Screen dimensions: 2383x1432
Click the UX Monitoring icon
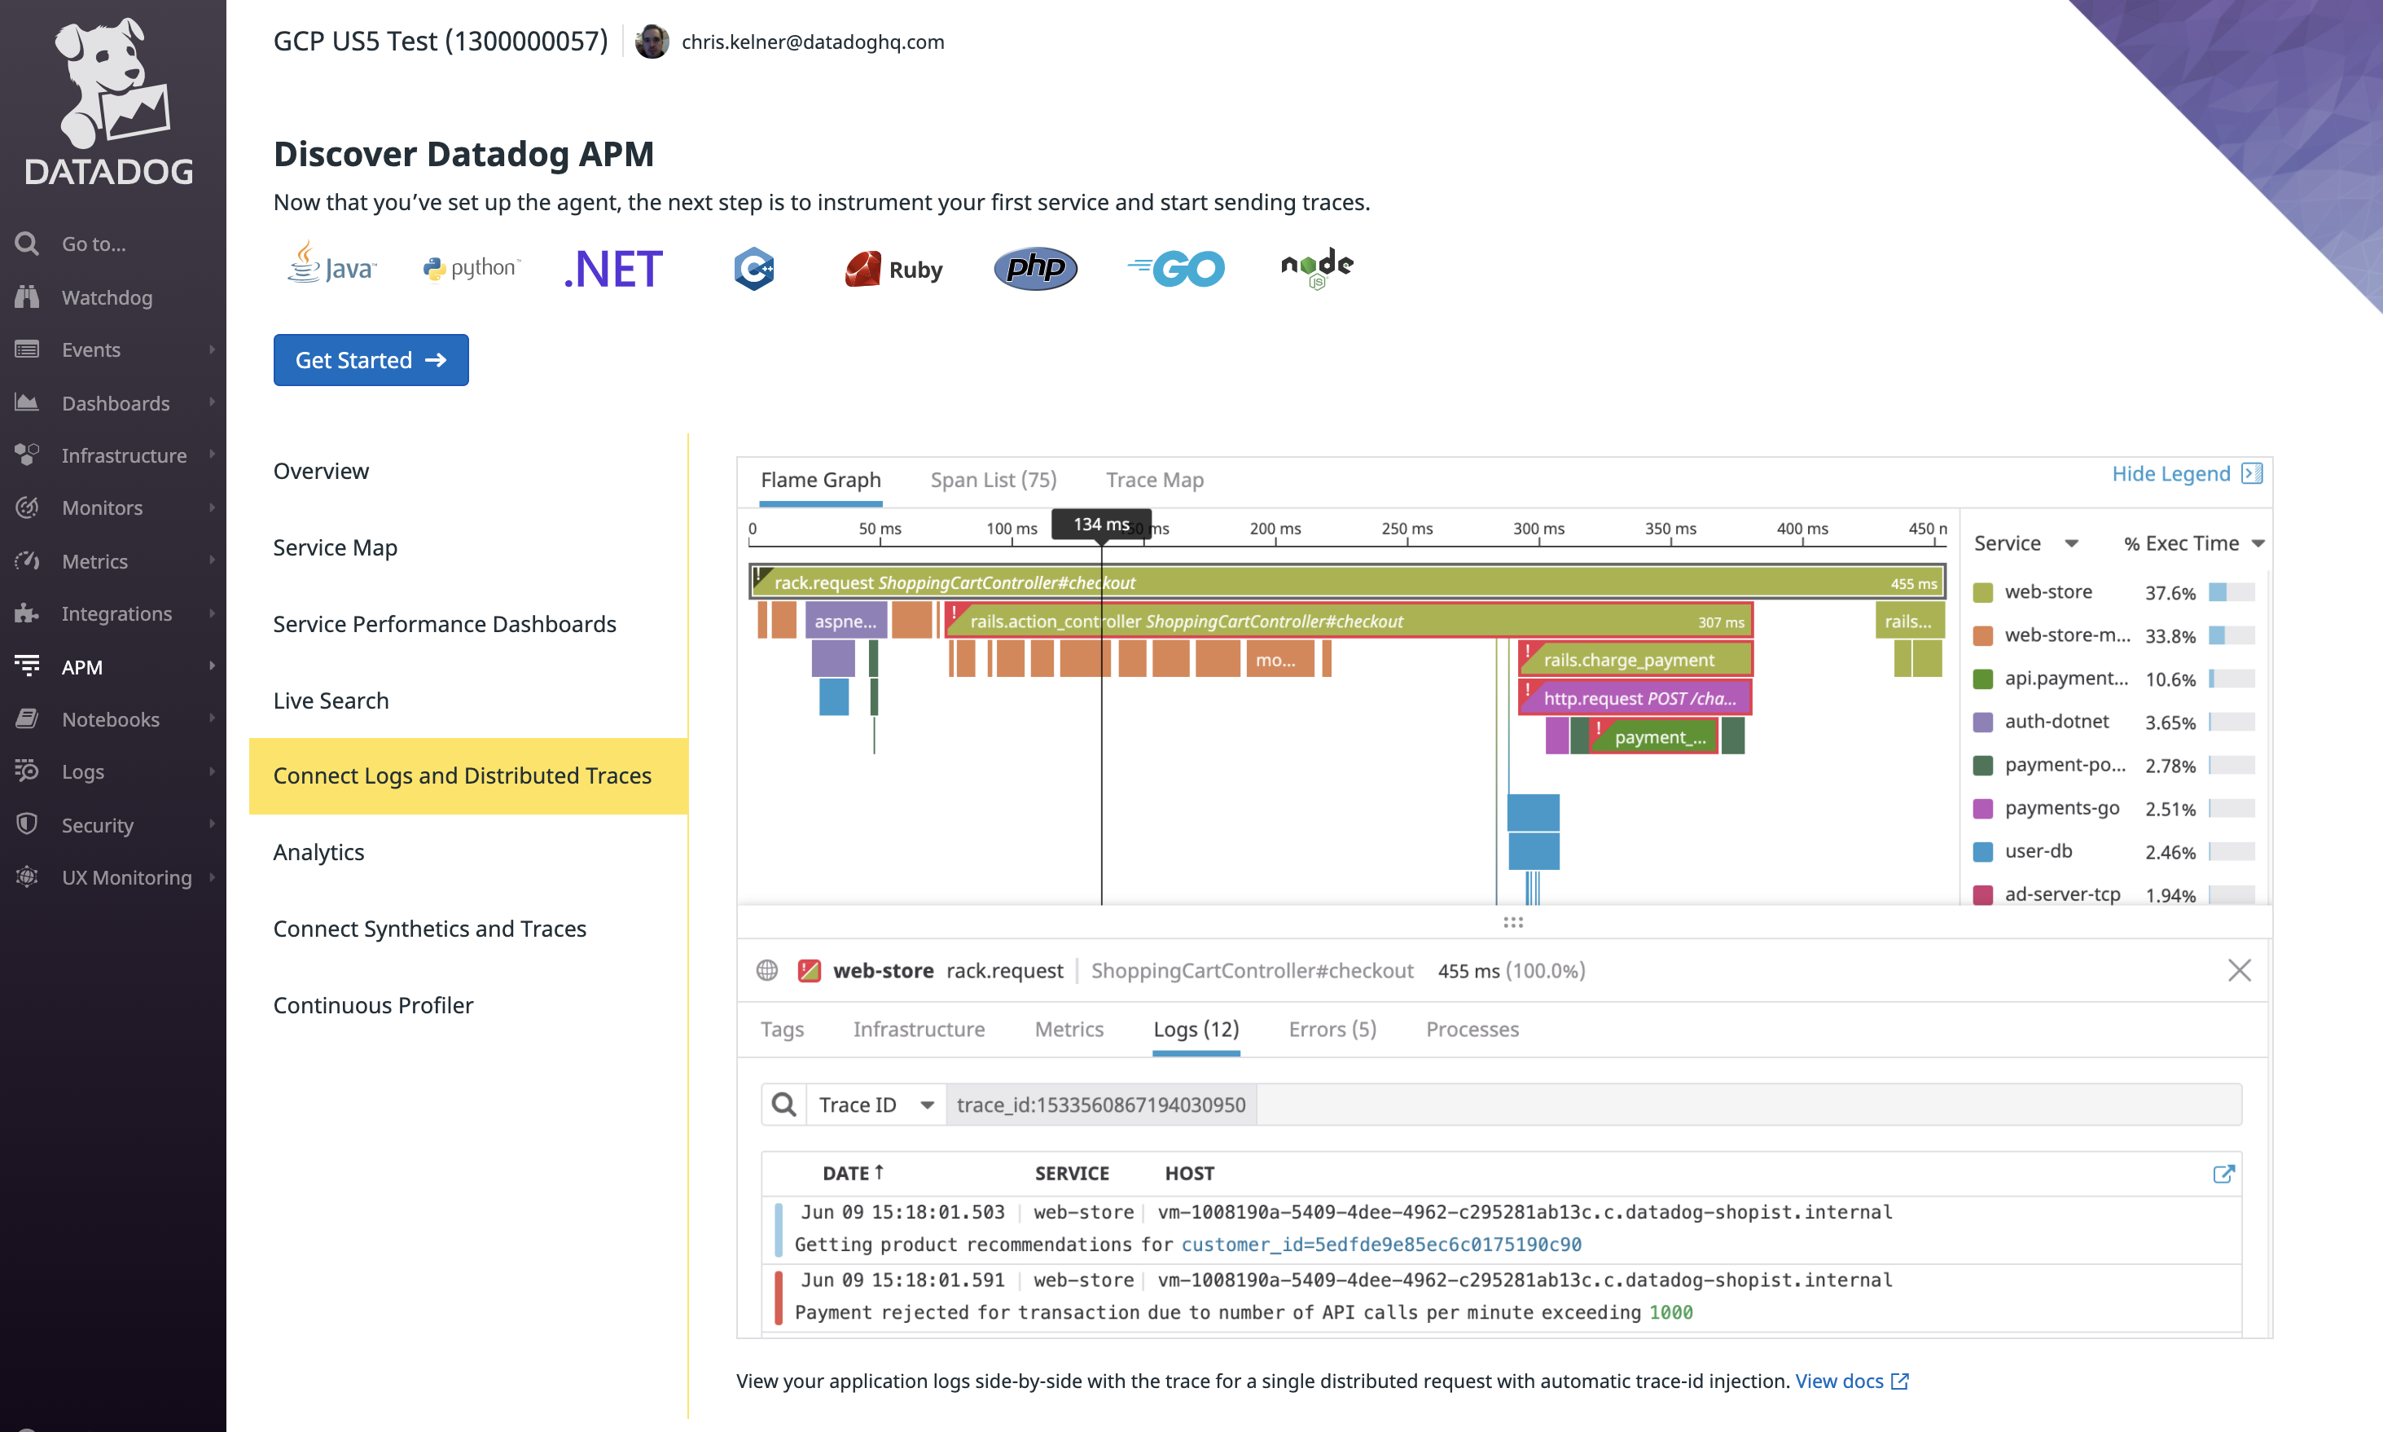pyautogui.click(x=27, y=877)
